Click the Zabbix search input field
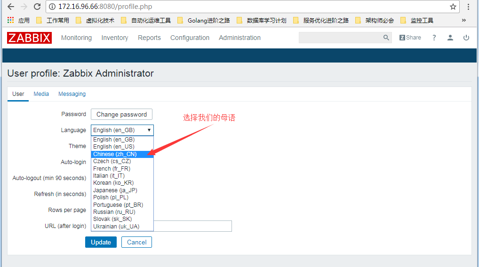Screen dimensions: 479x267 [x=341, y=38]
